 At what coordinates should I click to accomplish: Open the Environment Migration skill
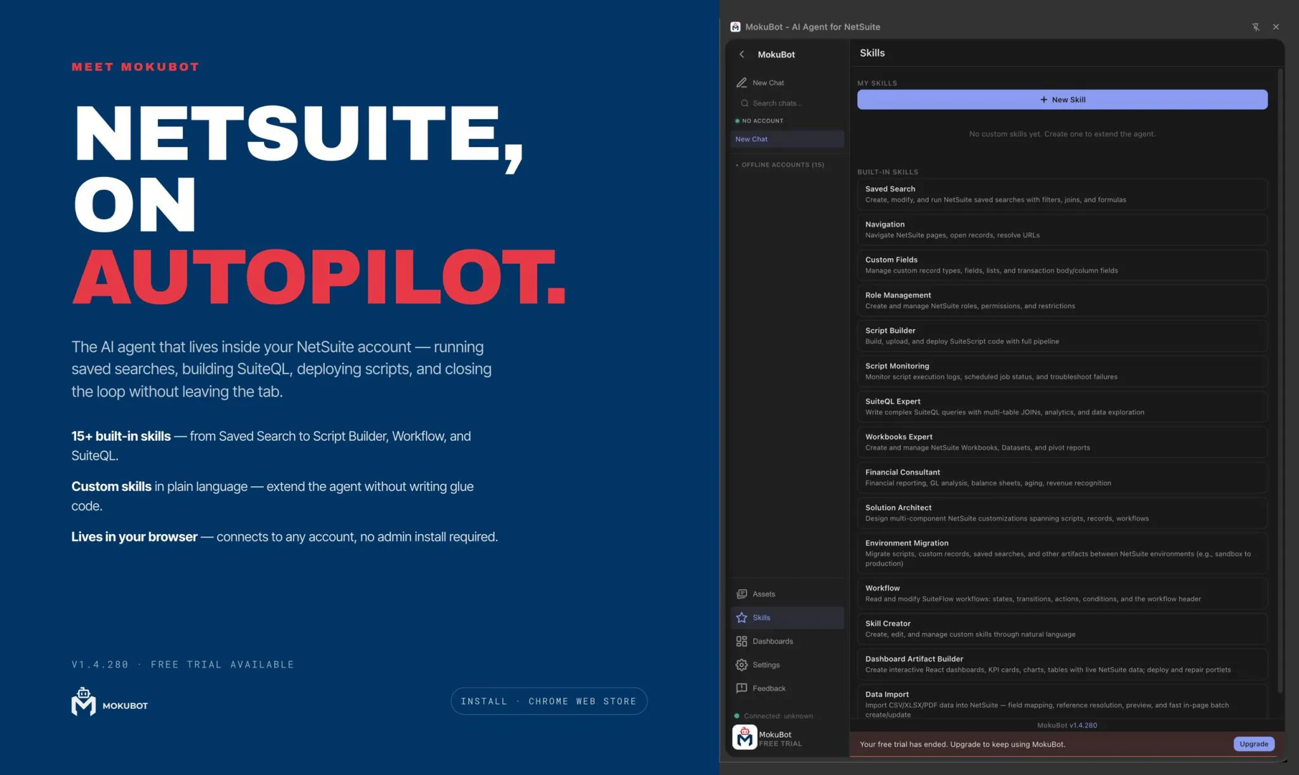click(x=1062, y=553)
